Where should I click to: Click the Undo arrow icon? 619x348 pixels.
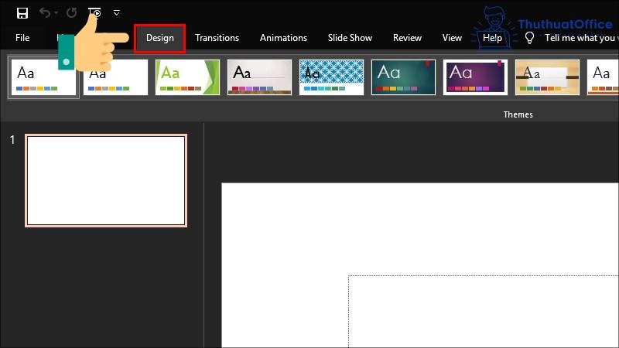pos(45,13)
